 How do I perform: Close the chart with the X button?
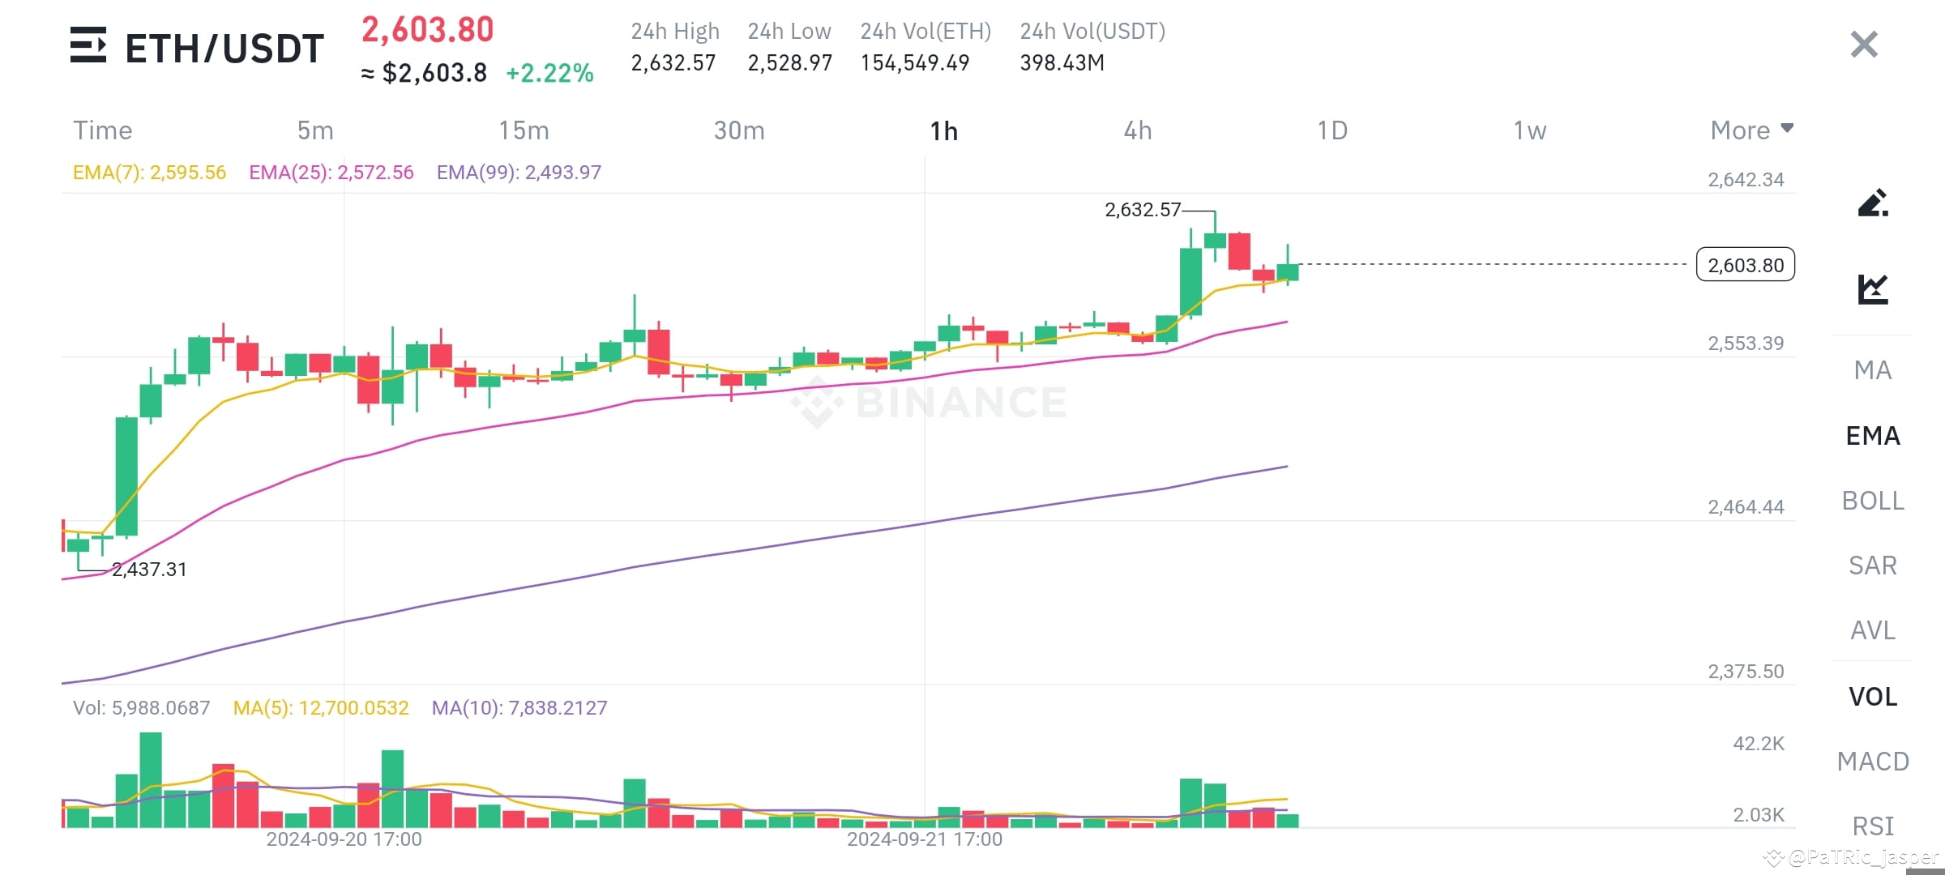pyautogui.click(x=1864, y=45)
